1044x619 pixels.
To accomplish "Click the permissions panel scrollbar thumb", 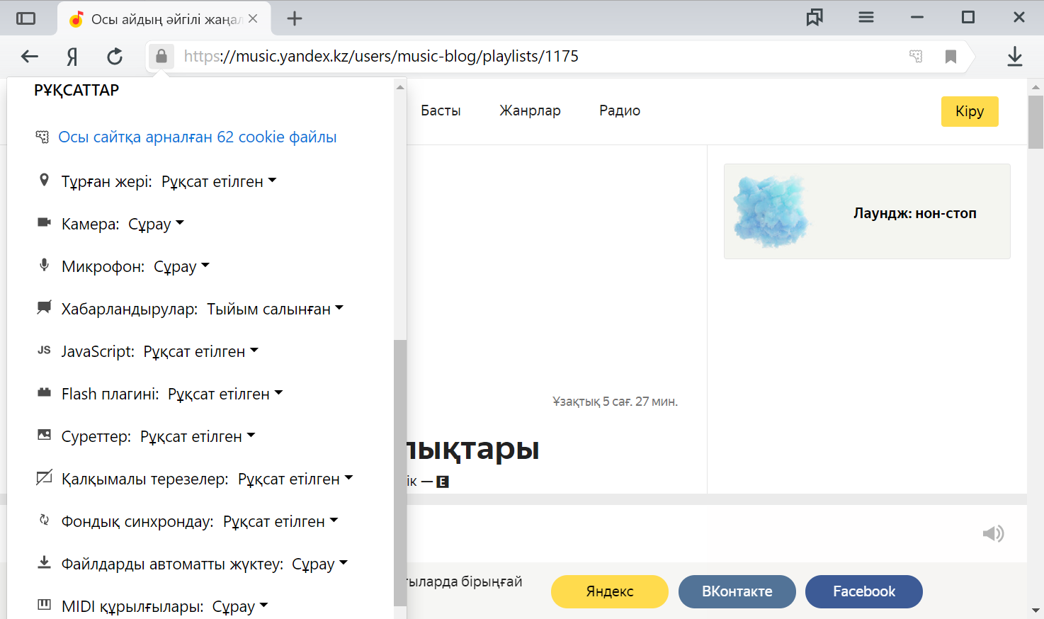I will pos(400,472).
